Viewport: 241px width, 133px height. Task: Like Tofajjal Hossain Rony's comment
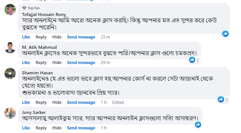26,37
